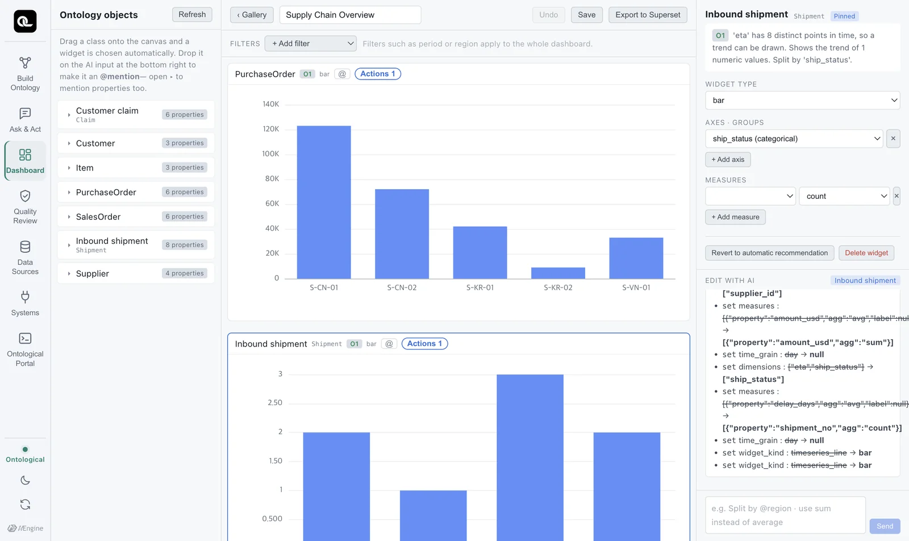Click the Add measure button

tap(735, 217)
